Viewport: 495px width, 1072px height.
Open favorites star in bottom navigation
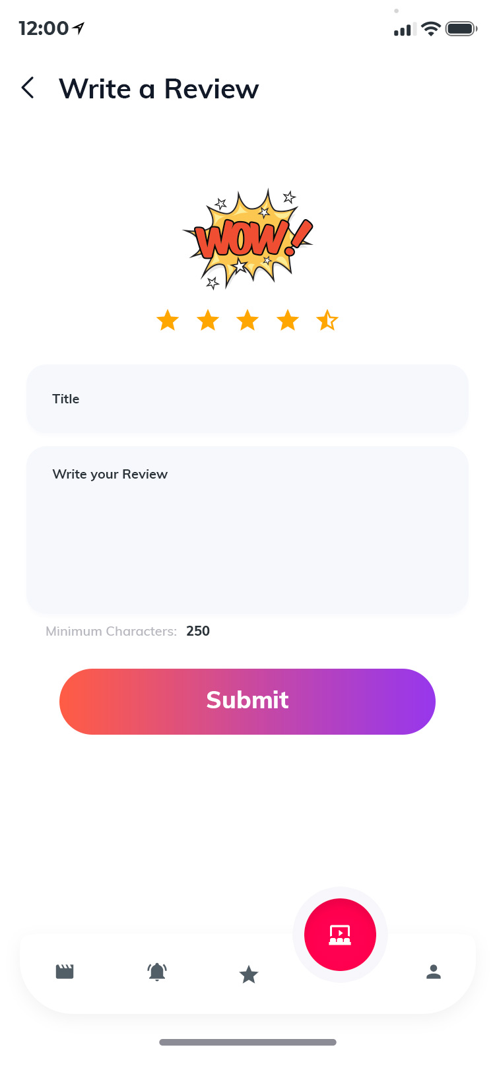pos(249,974)
